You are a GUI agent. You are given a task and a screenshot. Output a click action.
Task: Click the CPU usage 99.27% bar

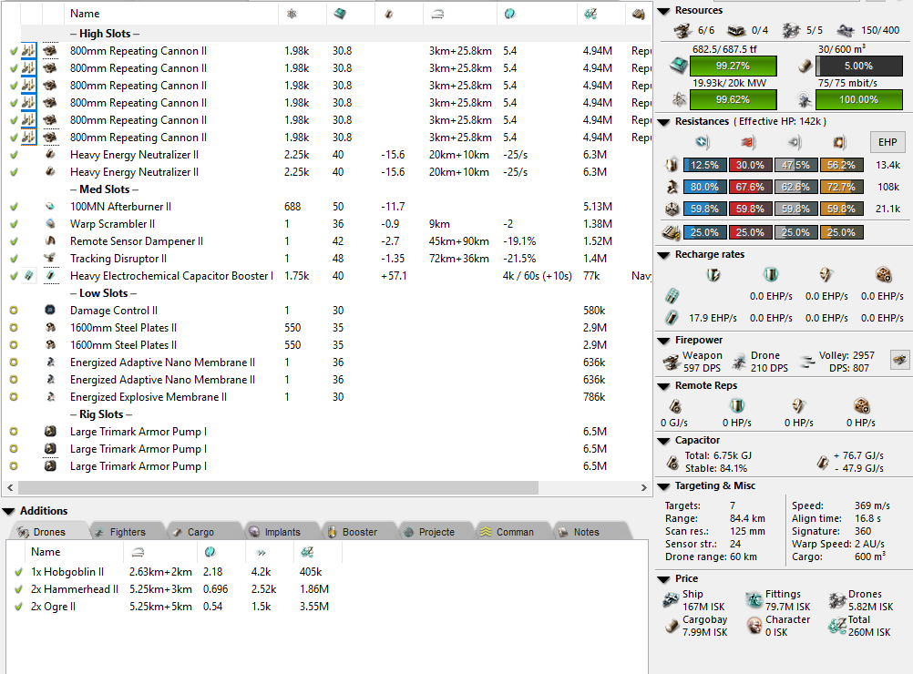(x=733, y=66)
